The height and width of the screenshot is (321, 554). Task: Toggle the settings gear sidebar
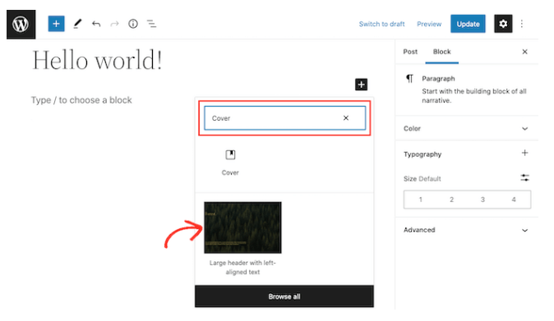(503, 24)
